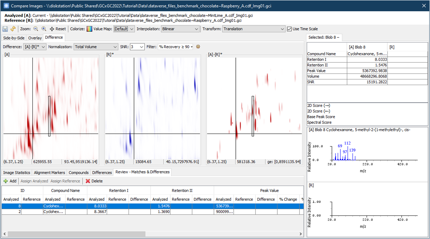This screenshot has width=430, height=239.
Task: Open the Normalization Total Volume dropdown
Action: [x=96, y=47]
